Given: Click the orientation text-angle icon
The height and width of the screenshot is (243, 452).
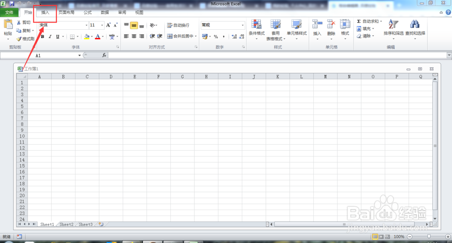Looking at the screenshot, I should coord(152,25).
